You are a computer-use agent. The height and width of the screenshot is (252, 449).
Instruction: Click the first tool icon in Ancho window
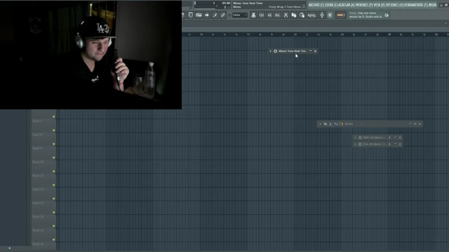[x=325, y=124]
